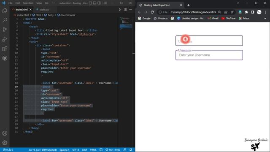Open the Customize Layout control
Image resolution: width=270 pixels, height=152 pixels.
pyautogui.click(x=105, y=3)
